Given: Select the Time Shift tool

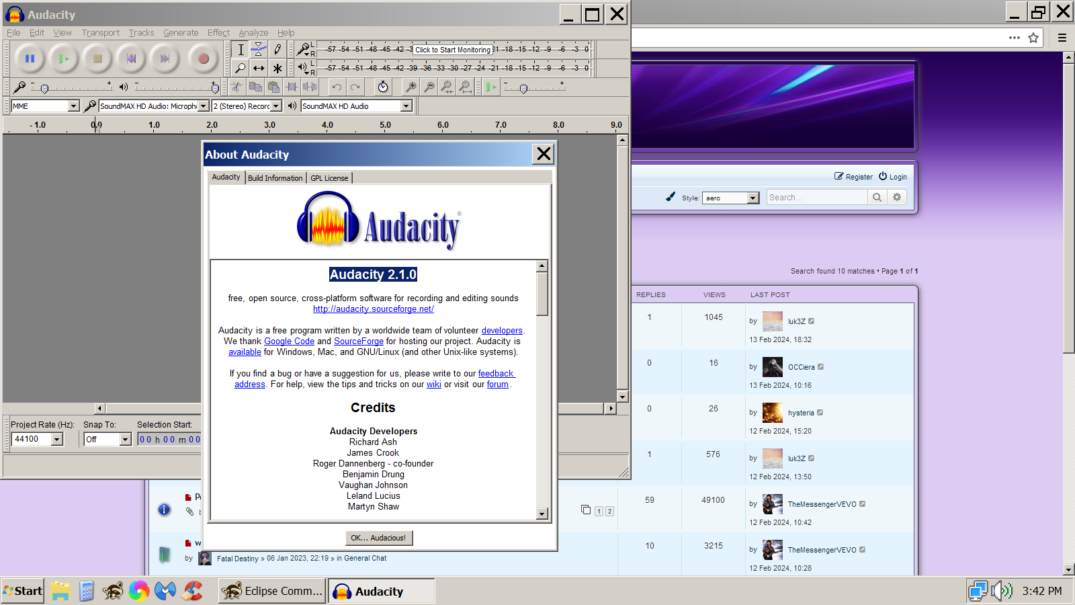Looking at the screenshot, I should click(259, 68).
